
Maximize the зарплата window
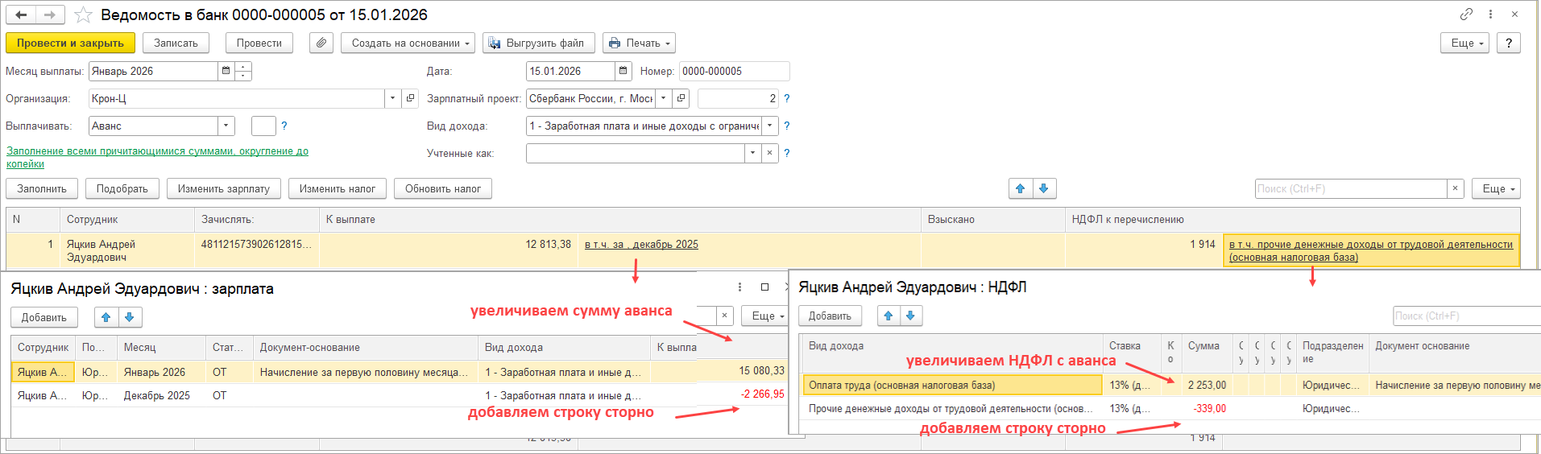coord(764,287)
